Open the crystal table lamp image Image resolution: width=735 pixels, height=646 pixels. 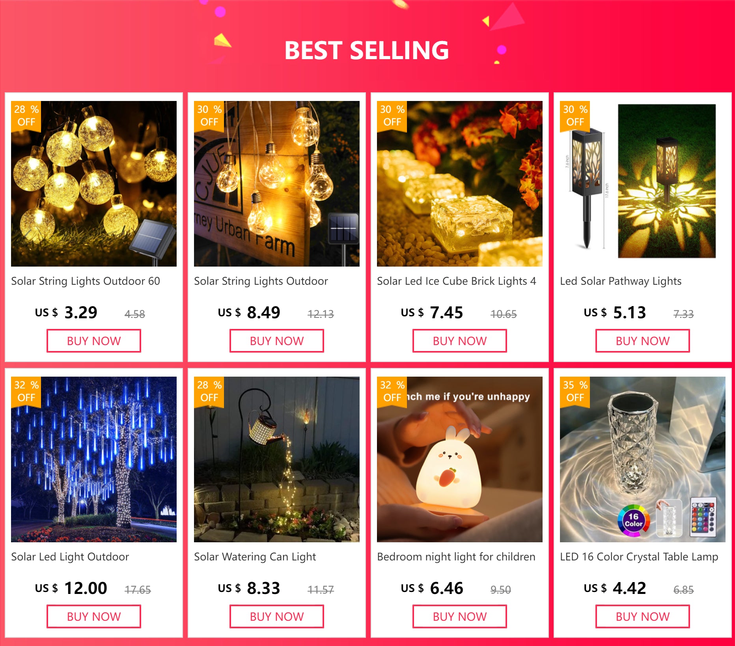pyautogui.click(x=643, y=459)
